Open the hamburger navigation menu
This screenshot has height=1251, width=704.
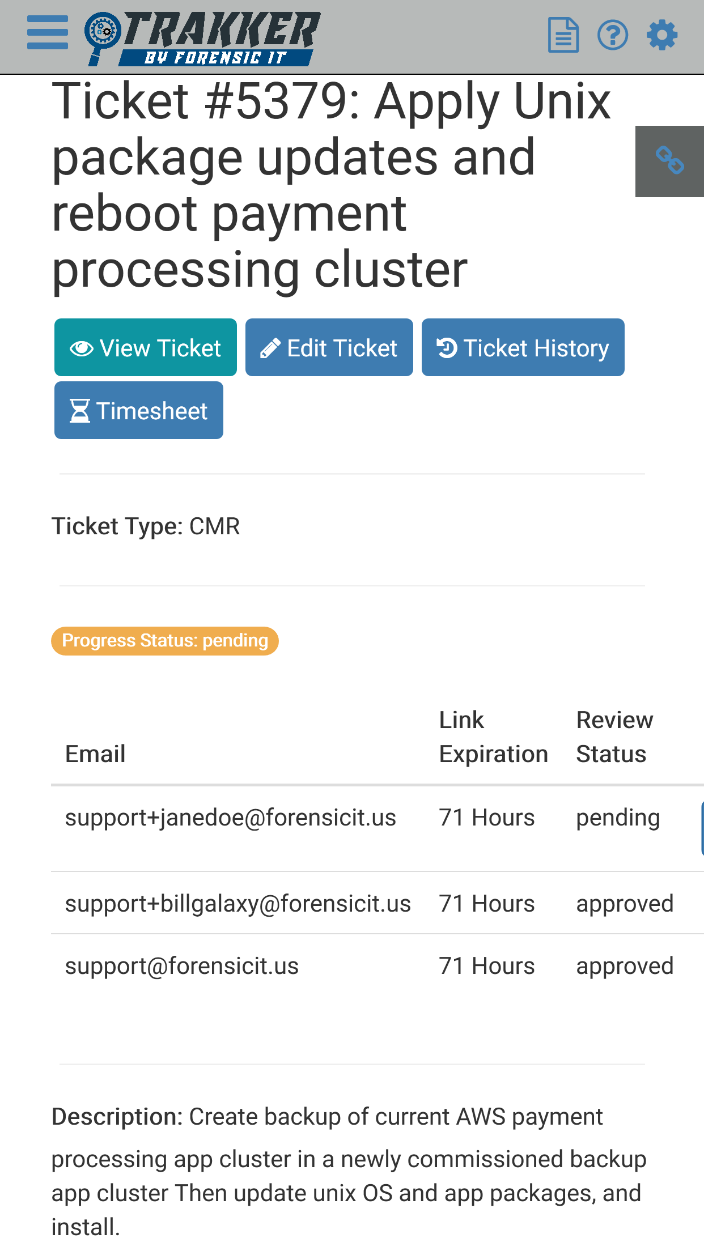point(48,33)
